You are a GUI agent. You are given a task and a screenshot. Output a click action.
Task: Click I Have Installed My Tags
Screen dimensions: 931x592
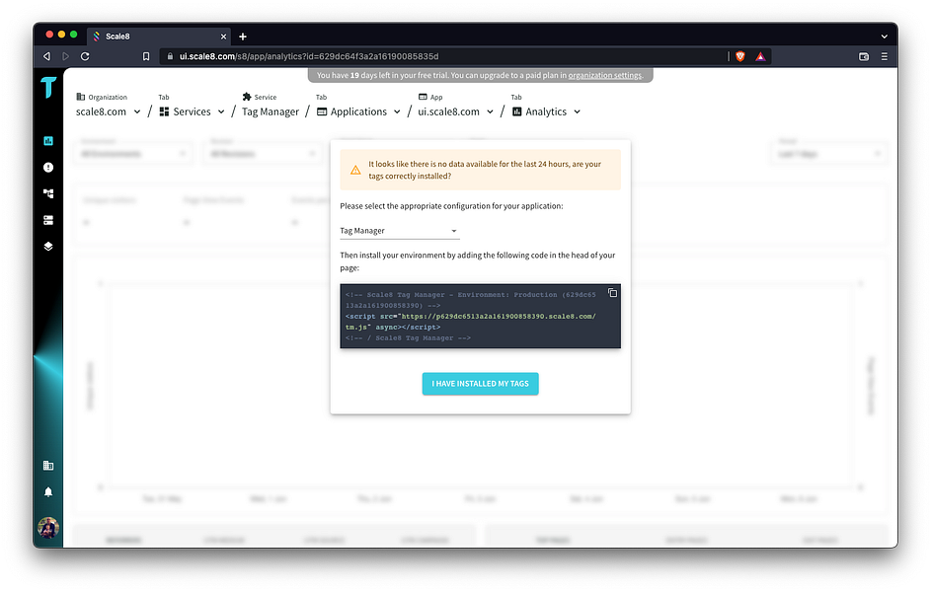click(x=480, y=384)
